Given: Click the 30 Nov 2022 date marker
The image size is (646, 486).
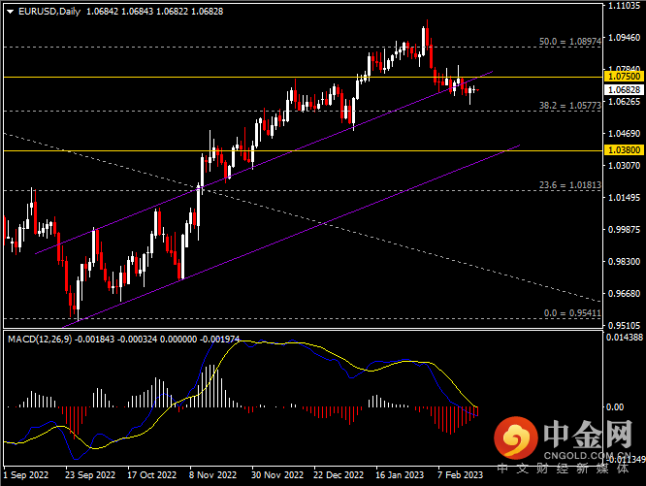Looking at the screenshot, I should click(x=274, y=476).
